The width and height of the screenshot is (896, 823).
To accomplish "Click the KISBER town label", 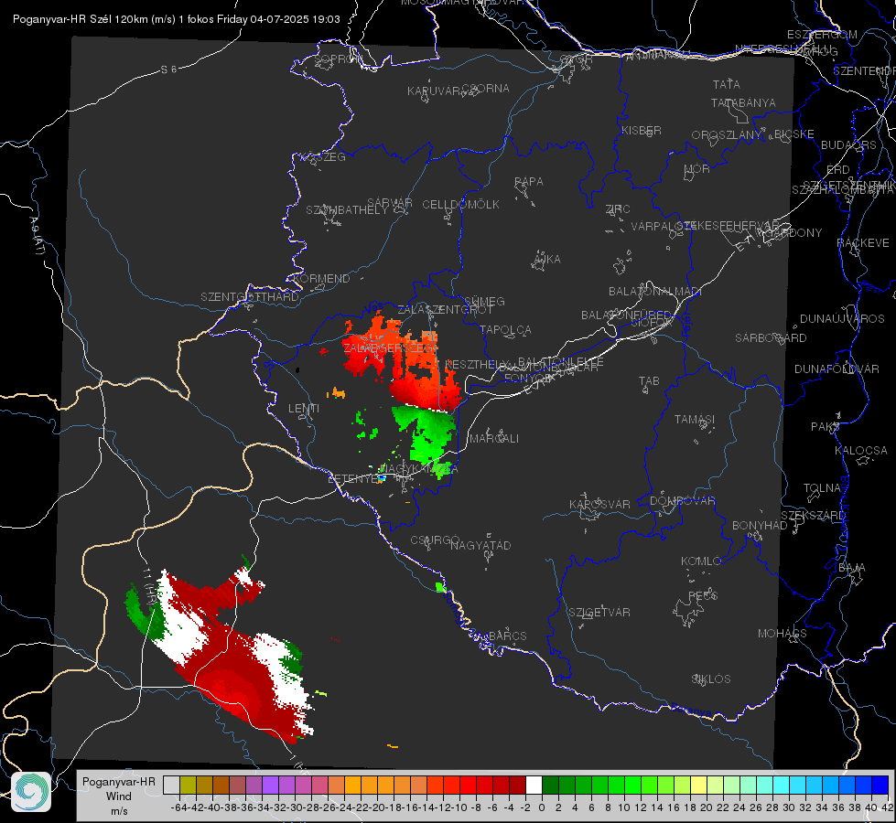I will click(642, 130).
